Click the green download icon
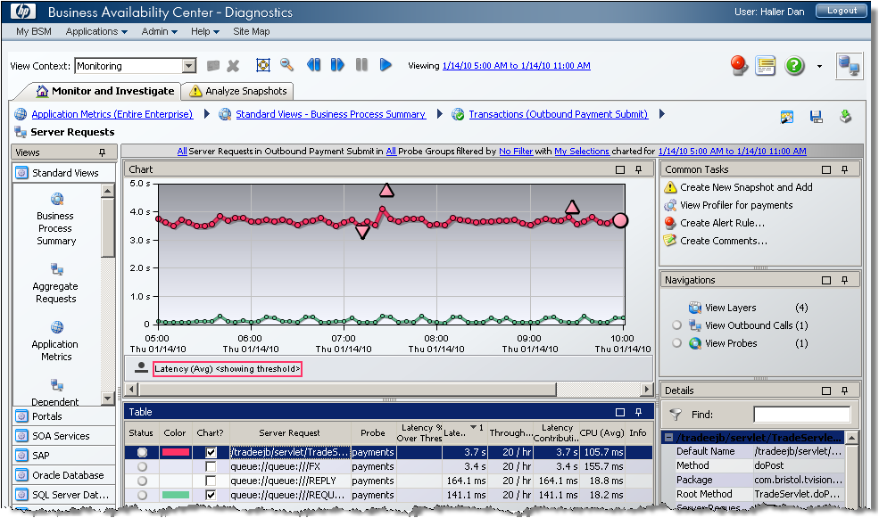The height and width of the screenshot is (518, 879). coord(845,117)
